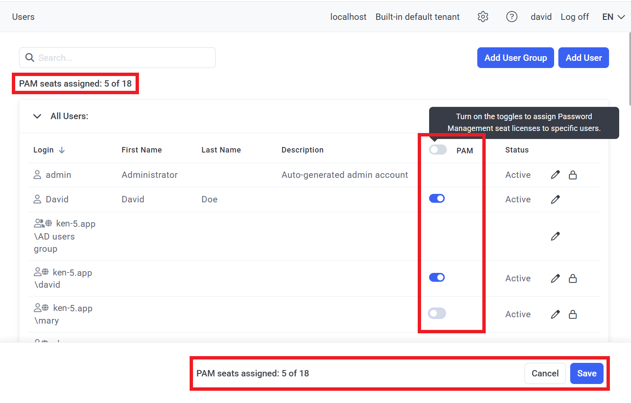Open settings via the gear icon

tap(483, 17)
